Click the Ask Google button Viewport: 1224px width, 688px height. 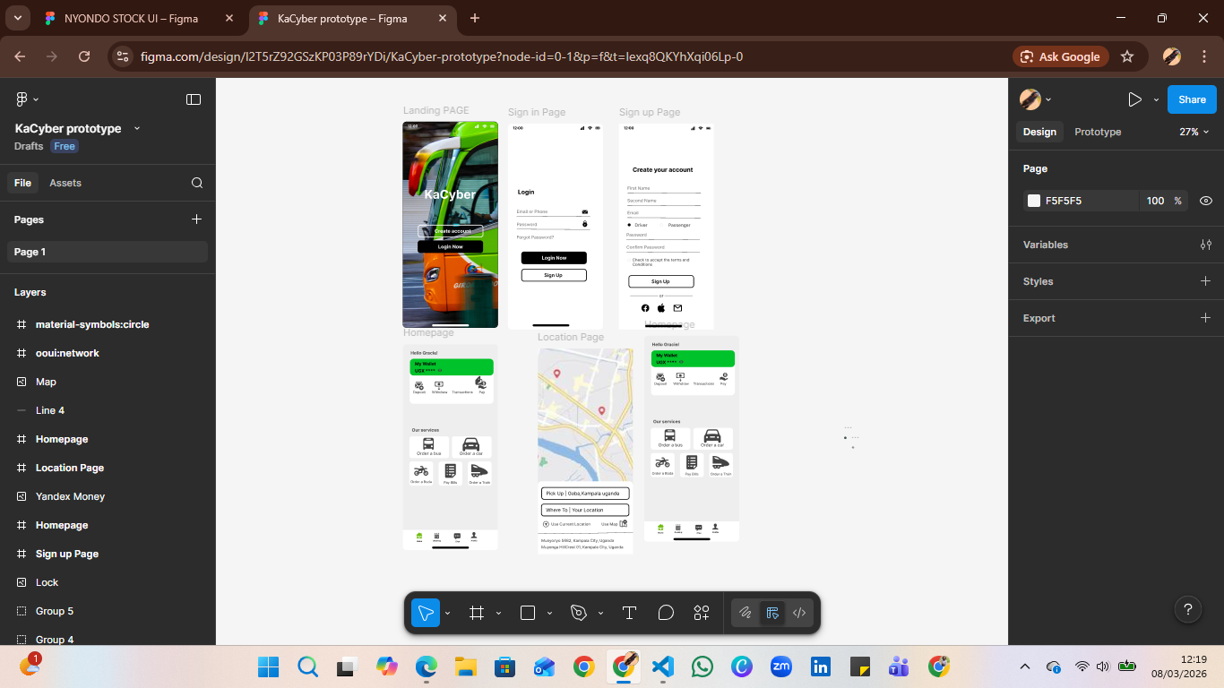1060,56
